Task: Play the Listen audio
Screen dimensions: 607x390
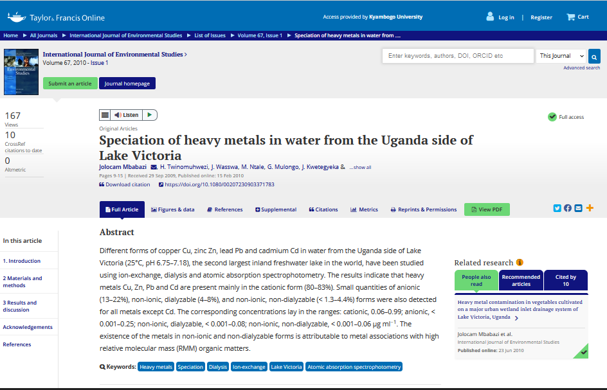Action: pos(149,115)
